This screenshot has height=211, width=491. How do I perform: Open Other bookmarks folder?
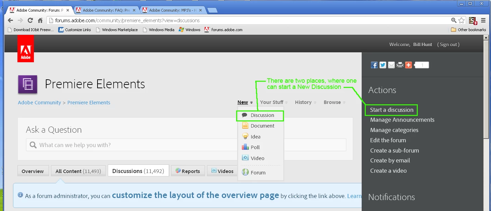[x=468, y=30]
